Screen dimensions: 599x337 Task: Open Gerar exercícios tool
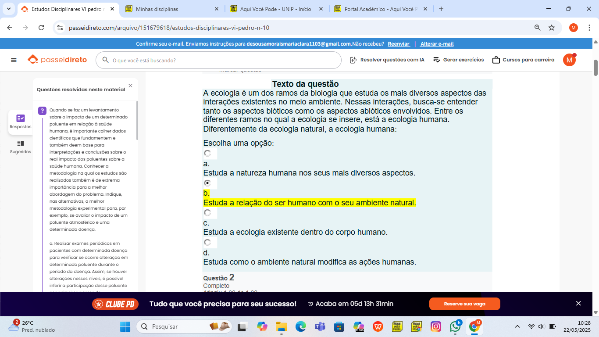[x=458, y=60]
